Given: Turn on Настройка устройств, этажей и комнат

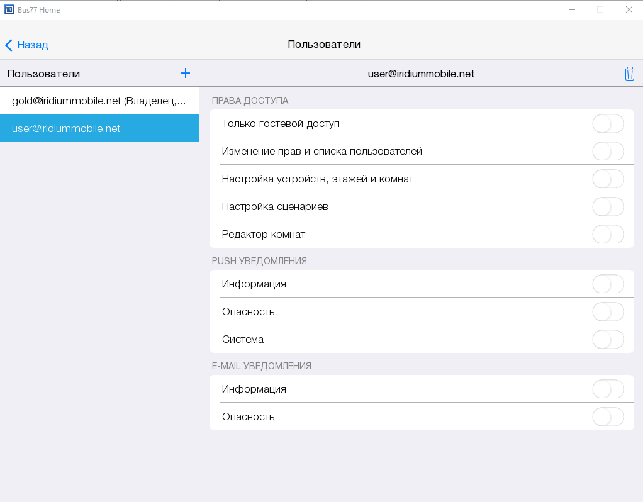Looking at the screenshot, I should tap(608, 179).
